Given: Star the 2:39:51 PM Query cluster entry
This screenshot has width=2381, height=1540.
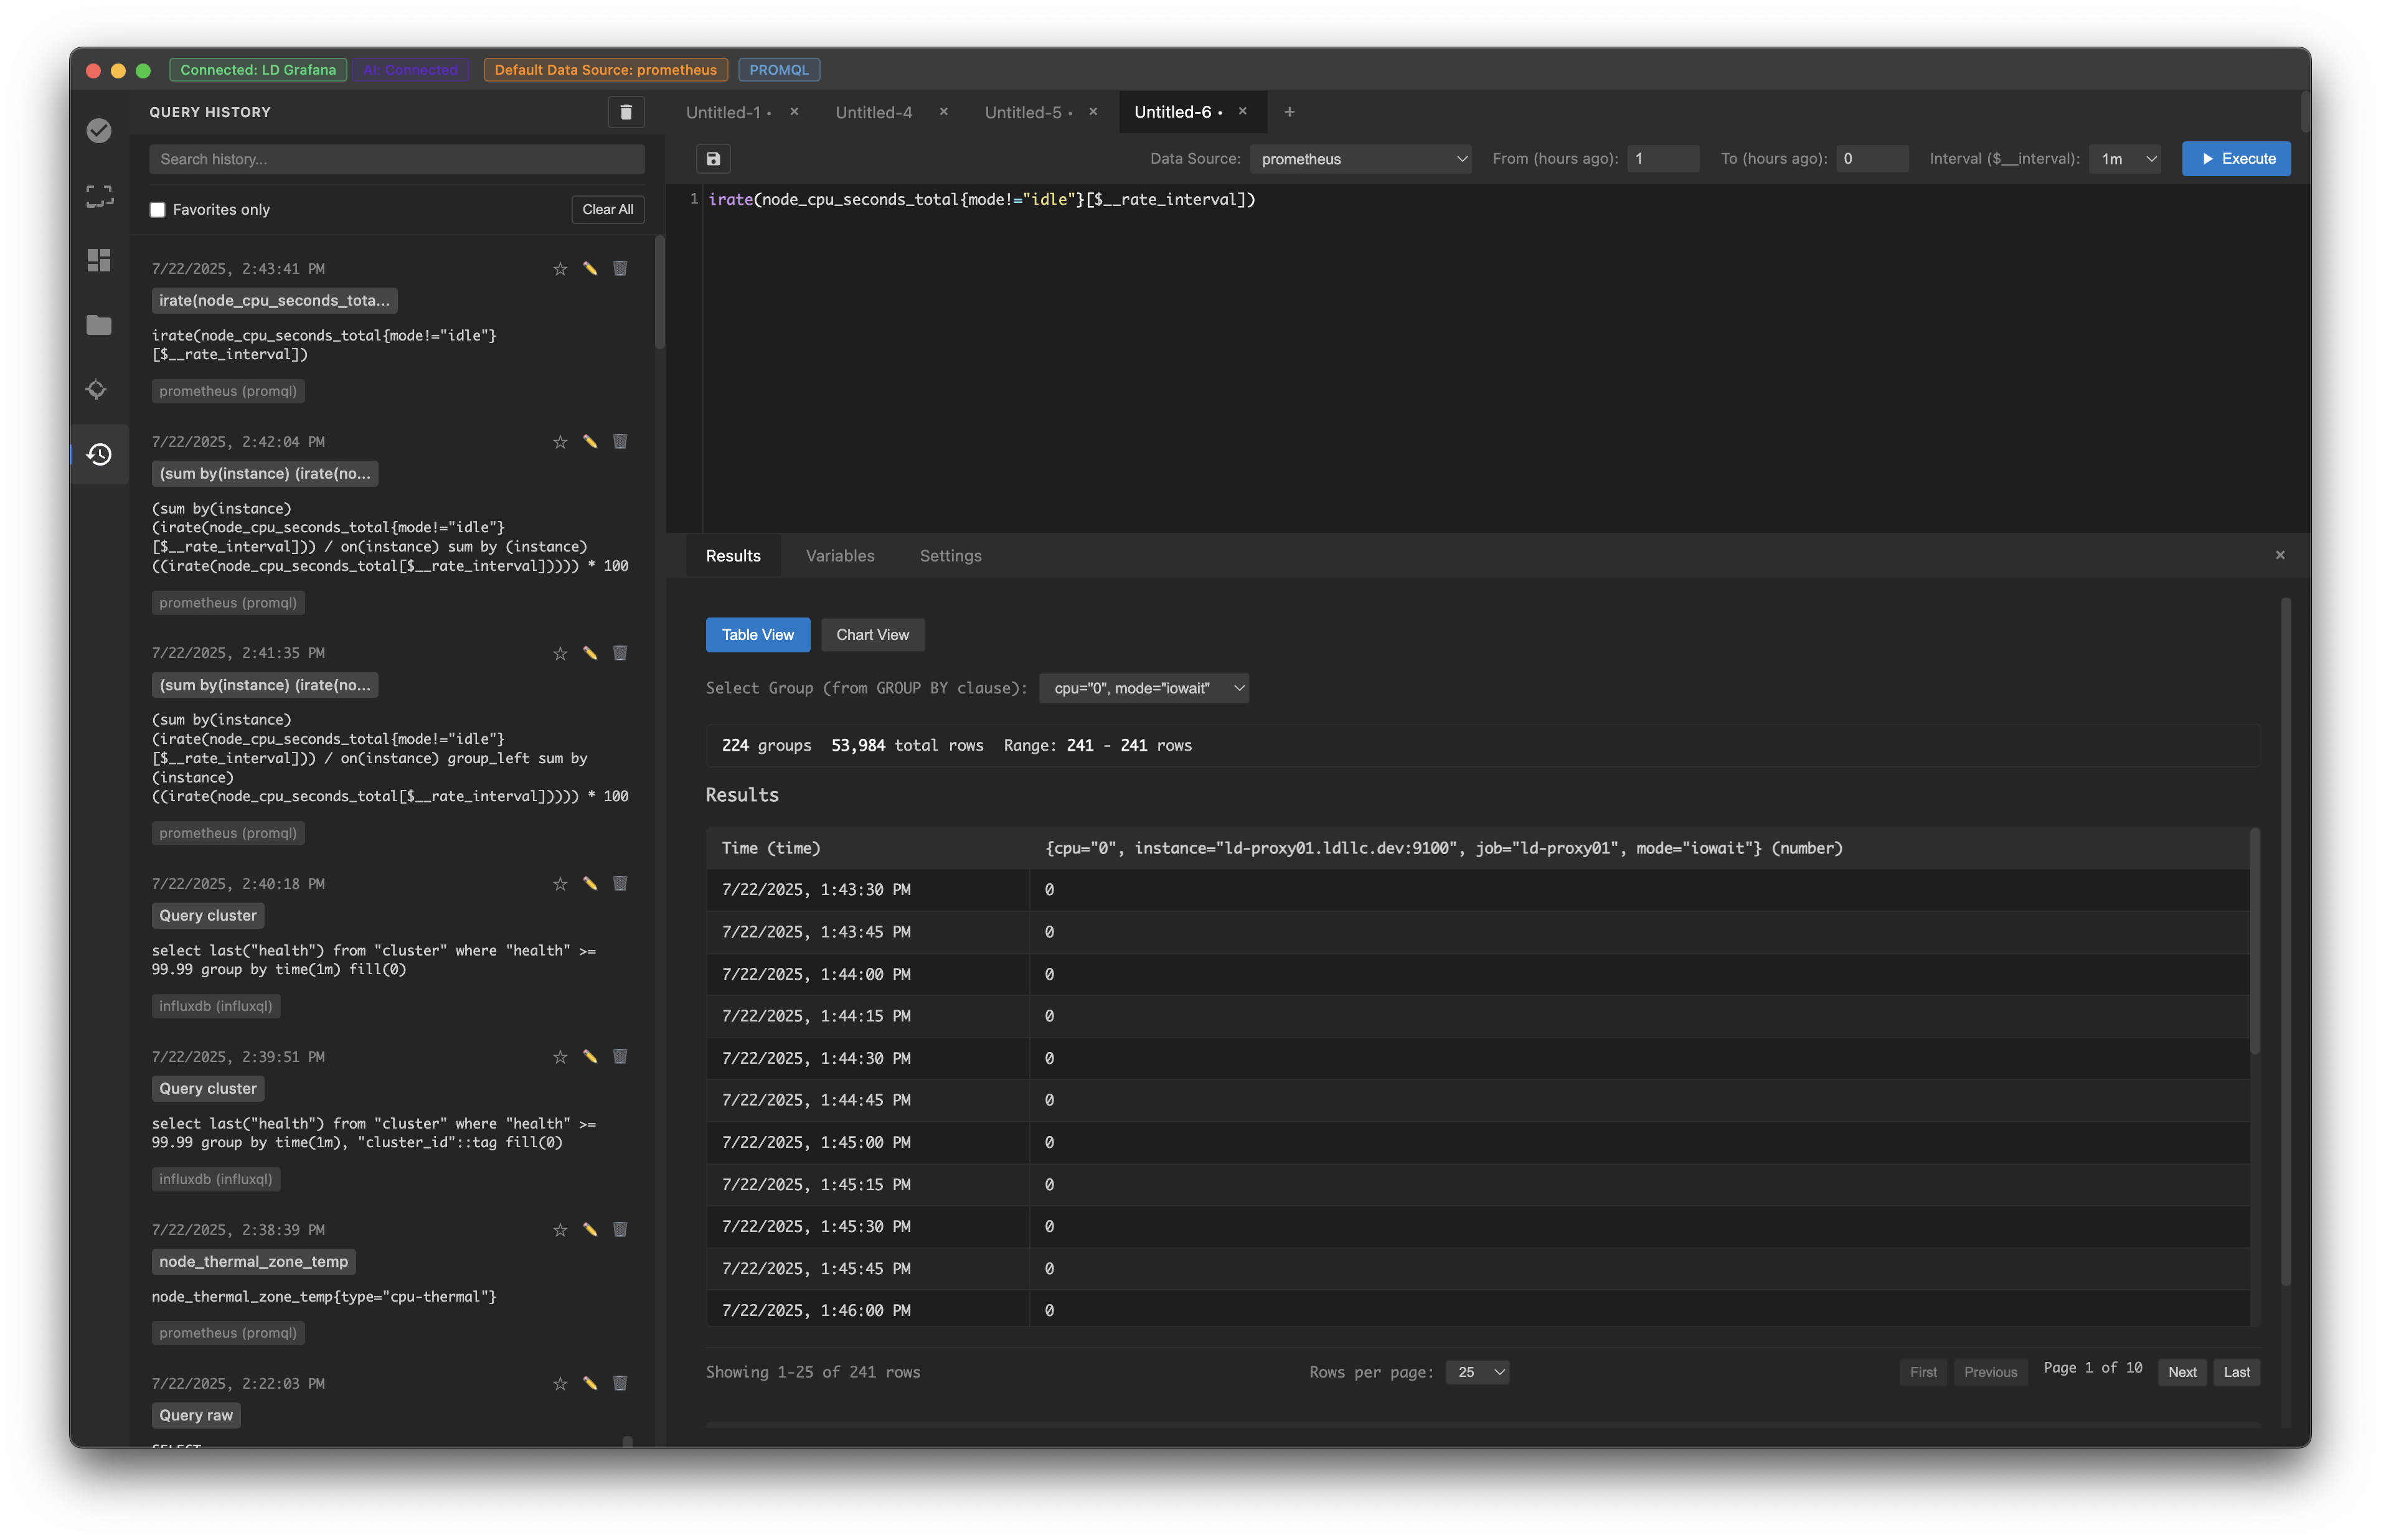Looking at the screenshot, I should [560, 1056].
